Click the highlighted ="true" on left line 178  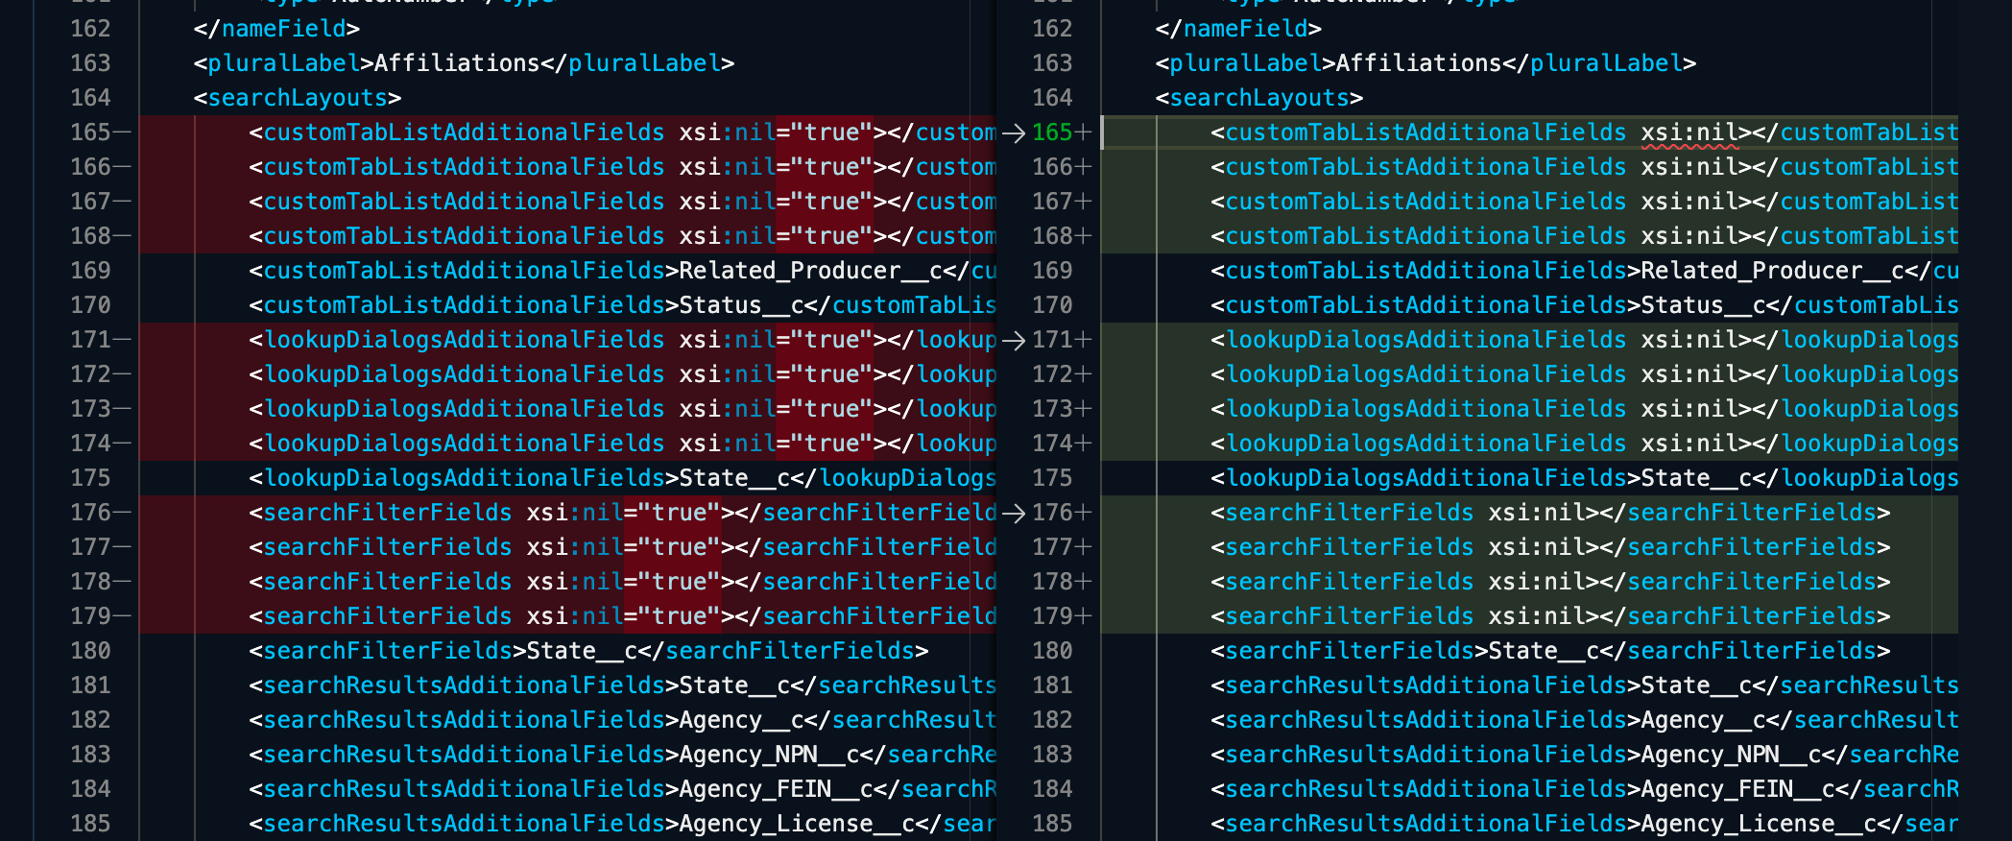tap(673, 582)
